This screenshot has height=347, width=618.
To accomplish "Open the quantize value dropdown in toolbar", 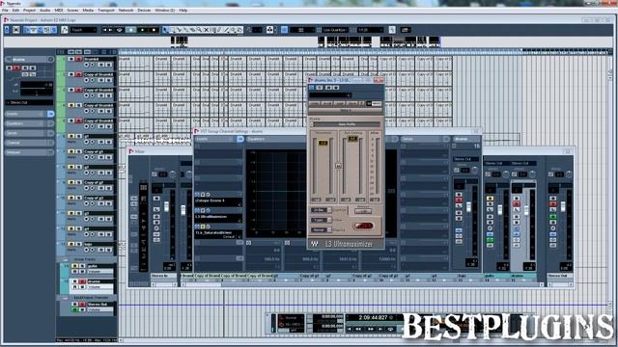I will [x=371, y=30].
